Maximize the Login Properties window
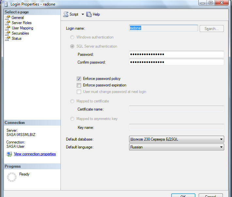 click(211, 3)
